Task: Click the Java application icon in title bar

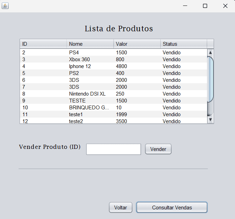Action: [x=5, y=6]
